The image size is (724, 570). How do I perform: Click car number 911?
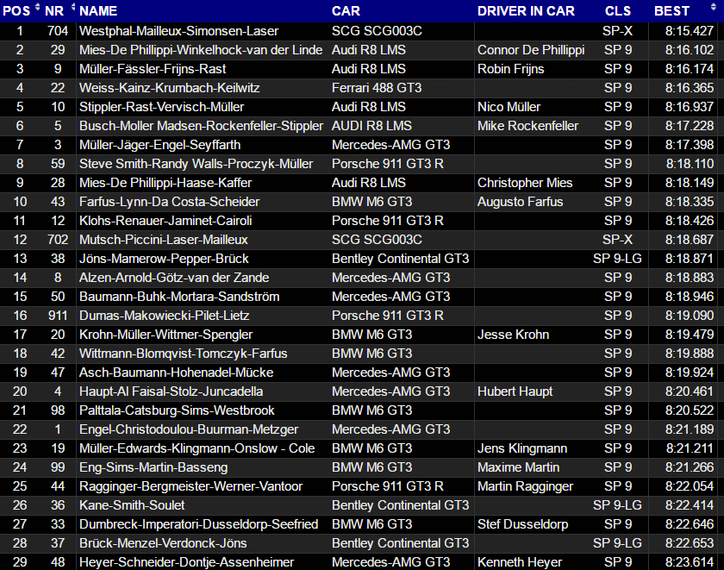57,315
